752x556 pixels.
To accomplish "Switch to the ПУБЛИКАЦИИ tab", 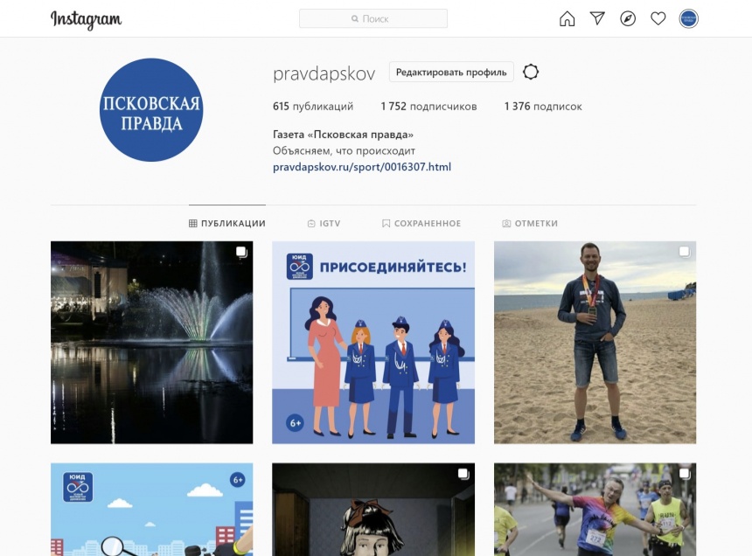I will click(x=227, y=224).
